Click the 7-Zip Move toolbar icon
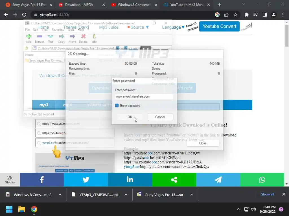The width and height of the screenshot is (289, 216). 72,39
